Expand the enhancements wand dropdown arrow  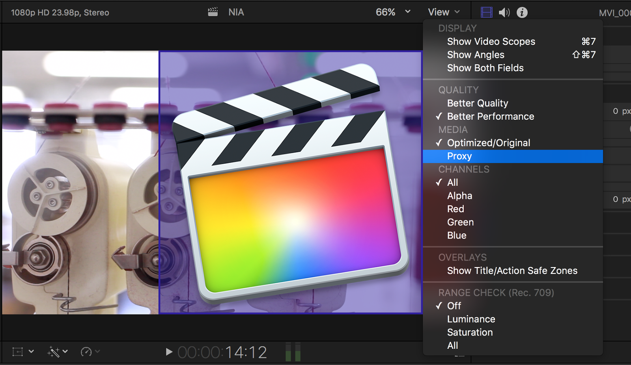tap(65, 351)
